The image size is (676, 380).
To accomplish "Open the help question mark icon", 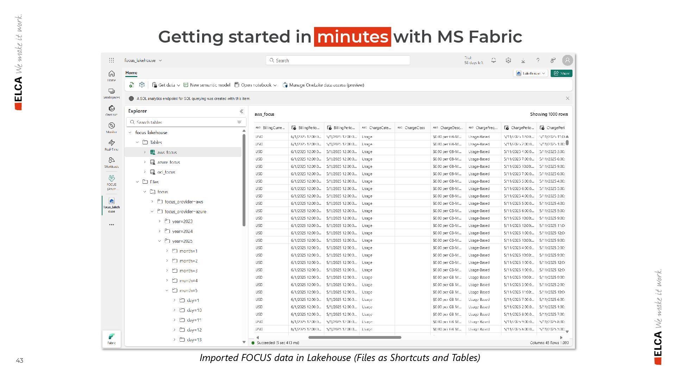I will coord(538,61).
